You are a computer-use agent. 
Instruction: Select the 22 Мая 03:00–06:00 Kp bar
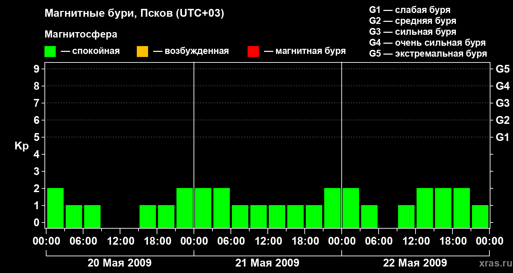pos(369,216)
